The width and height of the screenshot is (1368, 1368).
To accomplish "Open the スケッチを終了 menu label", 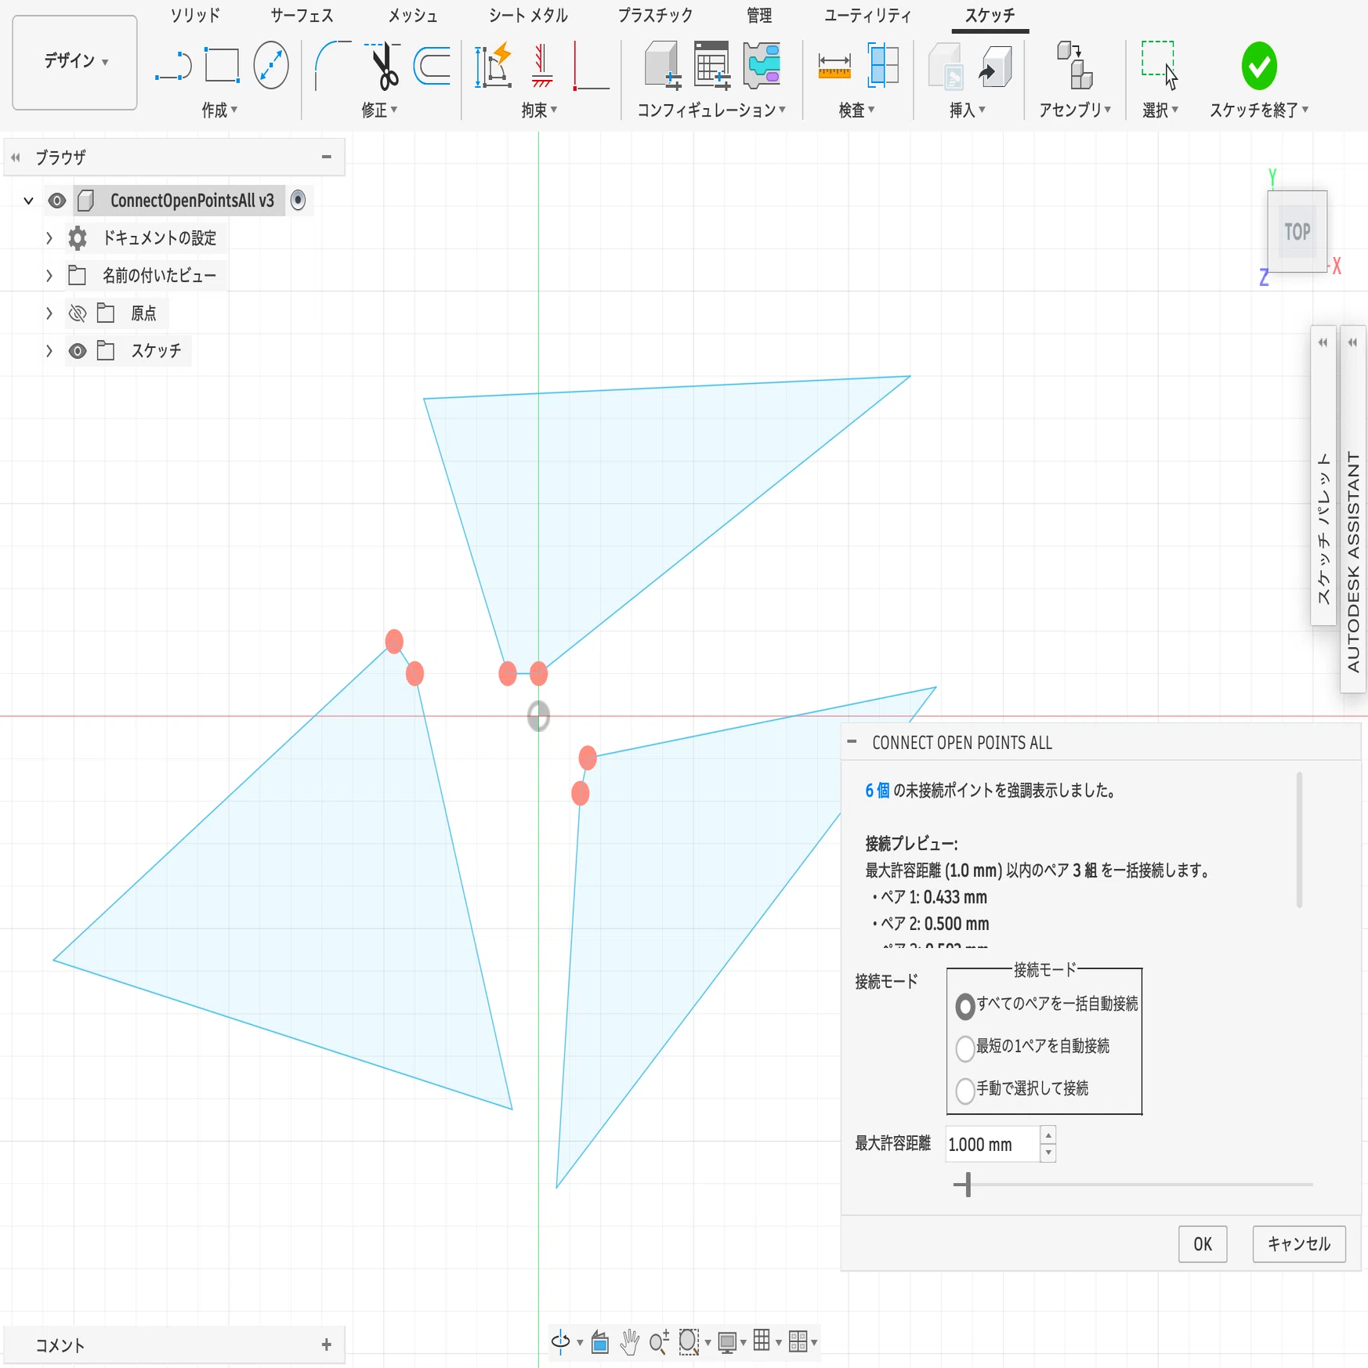I will (x=1258, y=110).
